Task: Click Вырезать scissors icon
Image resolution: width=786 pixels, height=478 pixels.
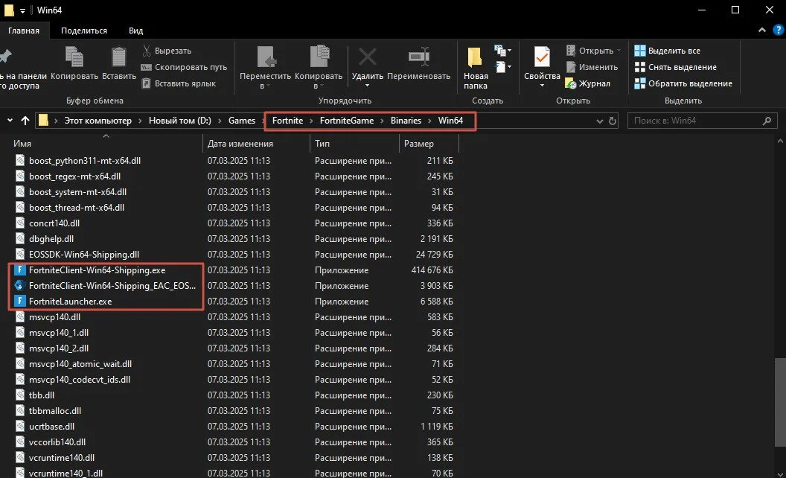Action: [147, 51]
